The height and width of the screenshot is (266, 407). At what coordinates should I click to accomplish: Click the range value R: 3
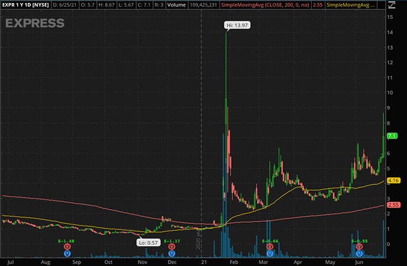[x=159, y=5]
